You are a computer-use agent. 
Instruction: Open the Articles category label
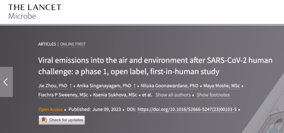[47, 44]
